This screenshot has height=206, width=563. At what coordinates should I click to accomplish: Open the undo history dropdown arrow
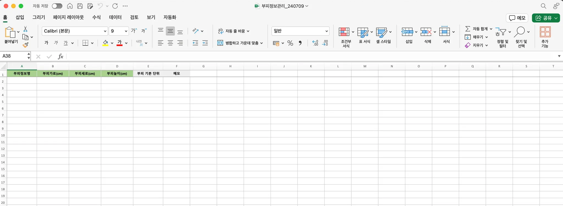(x=107, y=6)
